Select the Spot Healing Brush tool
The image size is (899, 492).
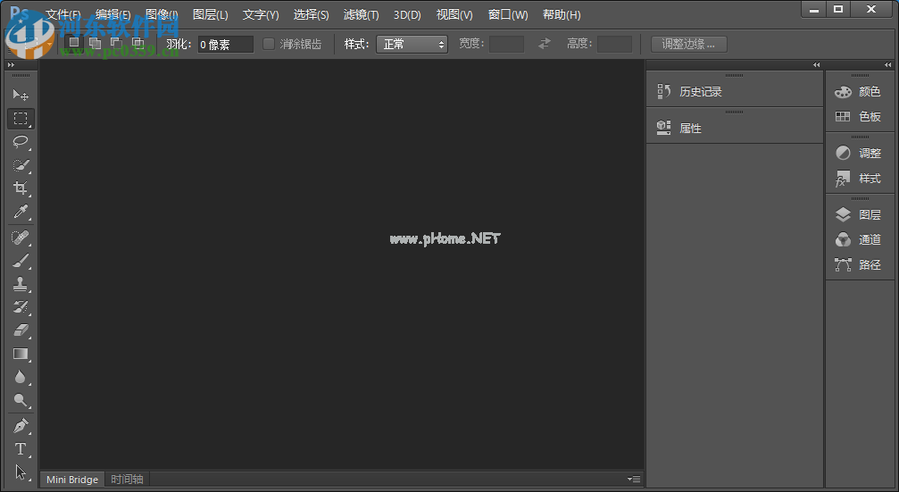(x=21, y=238)
